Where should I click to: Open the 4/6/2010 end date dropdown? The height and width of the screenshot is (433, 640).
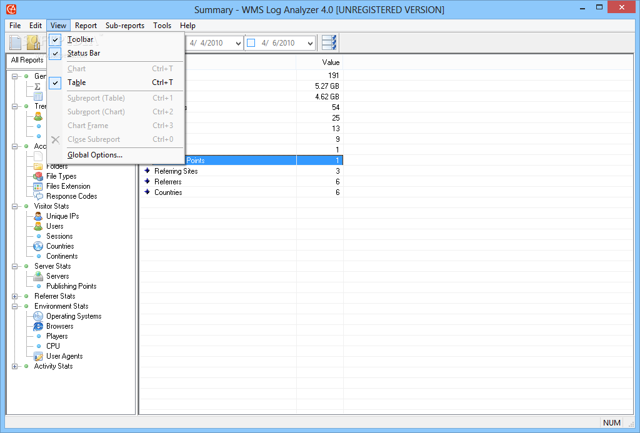pos(310,43)
